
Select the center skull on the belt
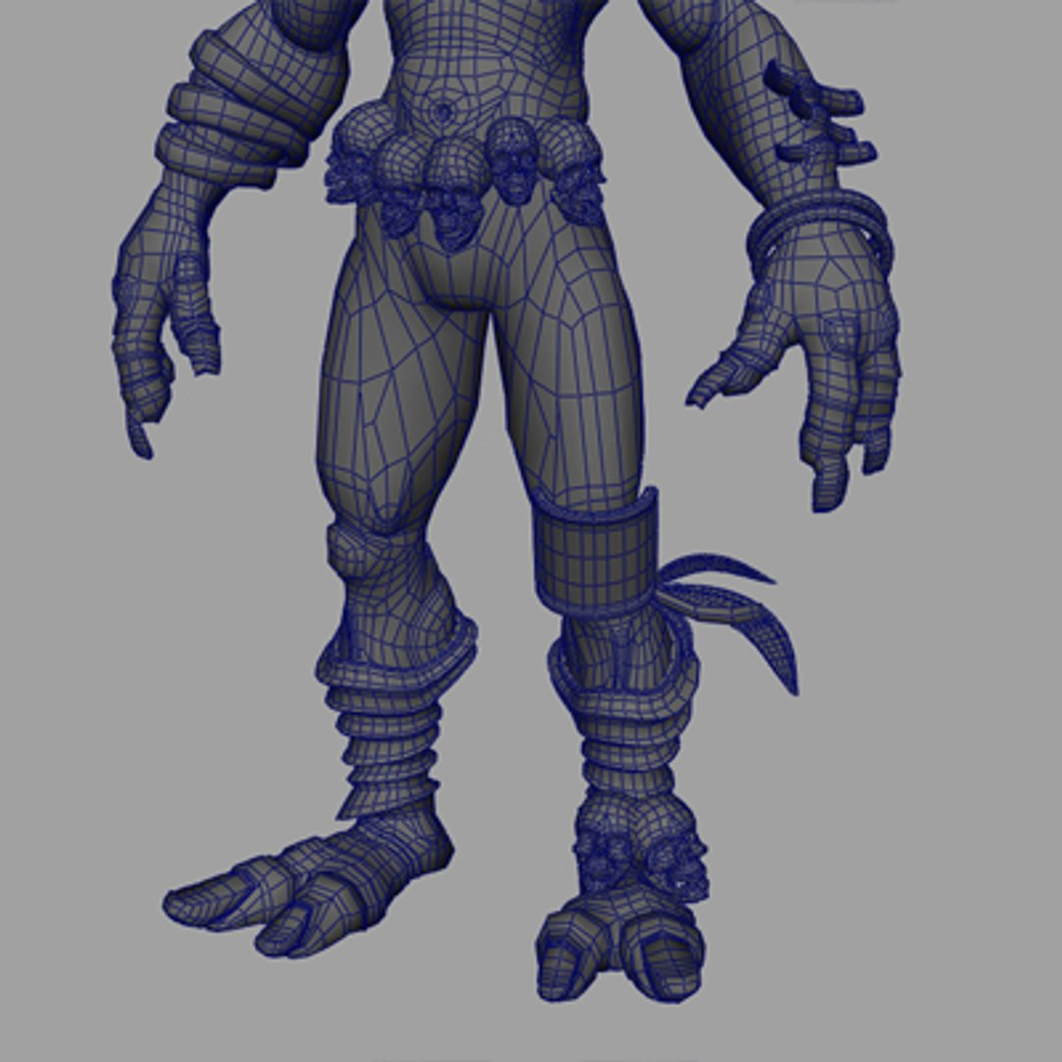tap(453, 195)
